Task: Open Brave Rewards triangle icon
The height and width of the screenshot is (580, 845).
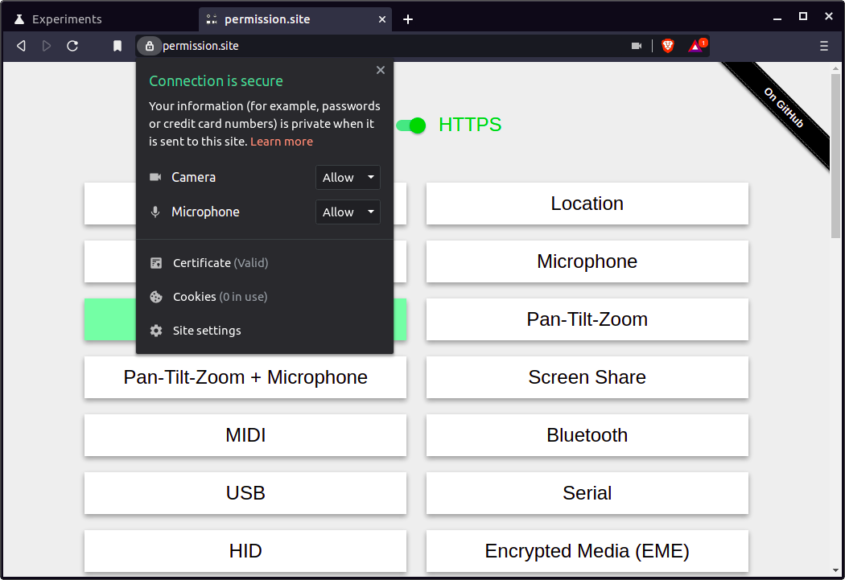Action: click(x=696, y=46)
